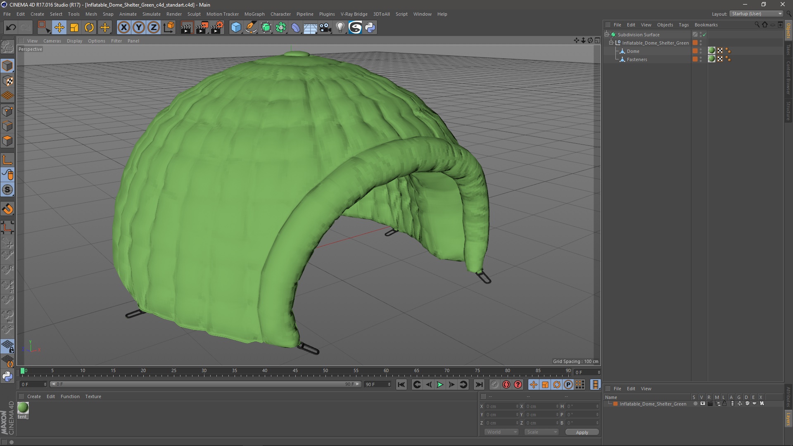Viewport: 793px width, 446px height.
Task: Add a light object from toolbar
Action: click(x=340, y=28)
